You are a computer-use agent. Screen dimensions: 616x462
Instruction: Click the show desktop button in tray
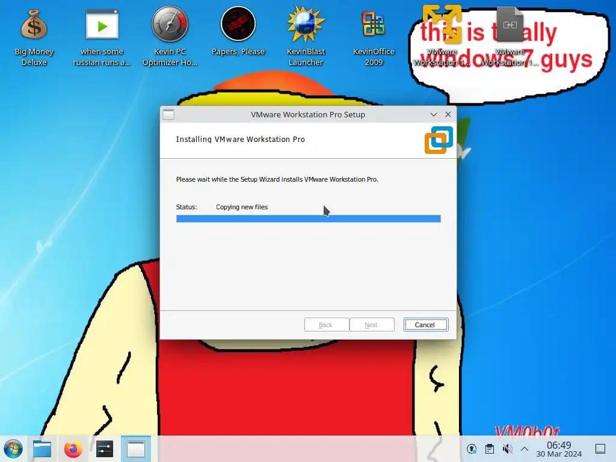600,449
